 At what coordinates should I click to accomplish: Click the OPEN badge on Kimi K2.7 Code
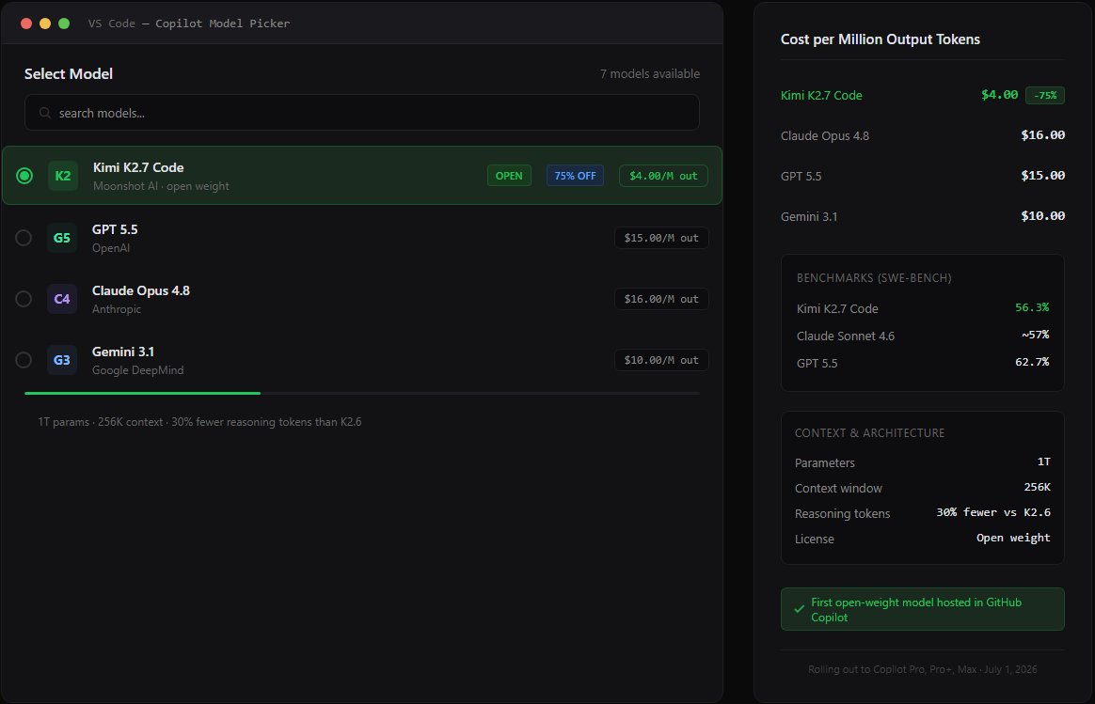[509, 176]
